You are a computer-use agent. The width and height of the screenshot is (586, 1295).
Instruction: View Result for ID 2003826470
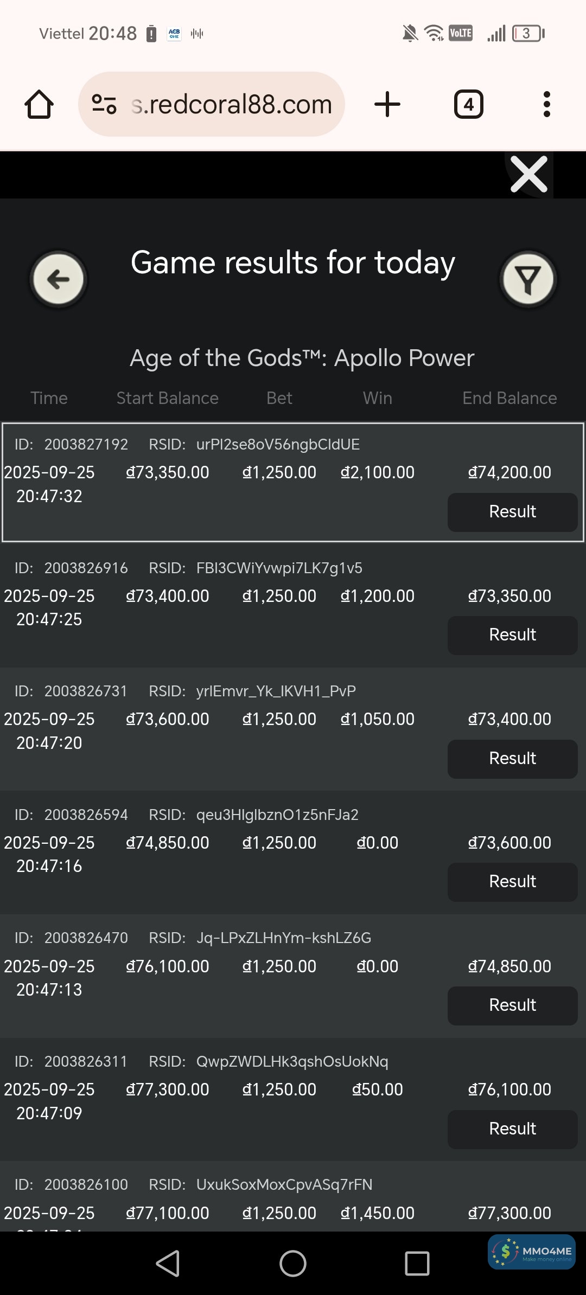tap(512, 1005)
